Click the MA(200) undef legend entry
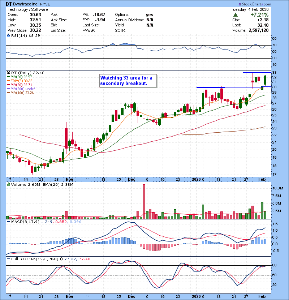This screenshot has height=300, width=289. [x=21, y=89]
